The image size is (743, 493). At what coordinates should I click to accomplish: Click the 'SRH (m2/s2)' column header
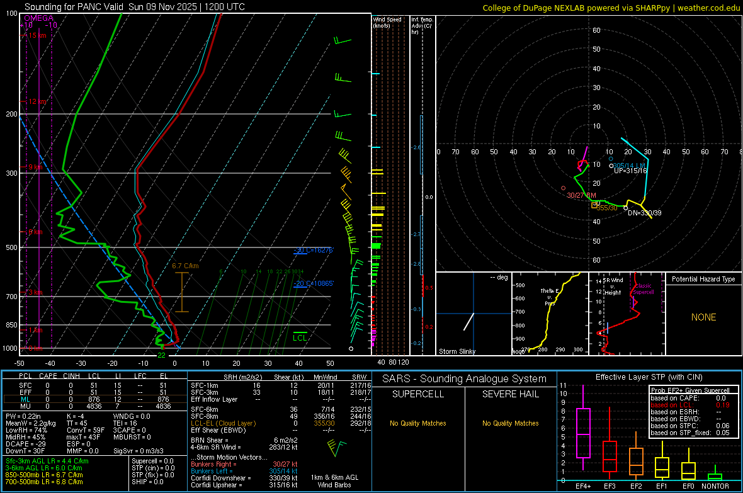click(242, 377)
